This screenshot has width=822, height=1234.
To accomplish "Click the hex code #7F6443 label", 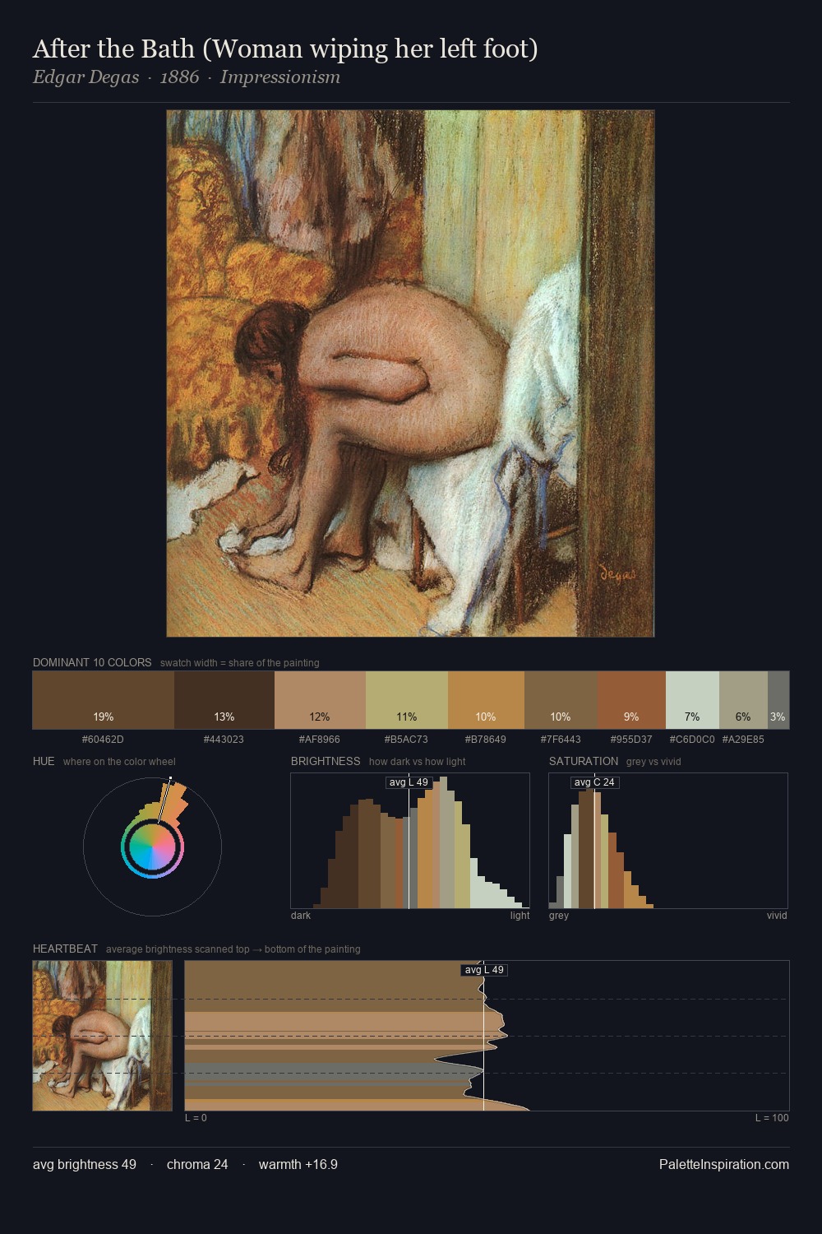I will coord(561,740).
